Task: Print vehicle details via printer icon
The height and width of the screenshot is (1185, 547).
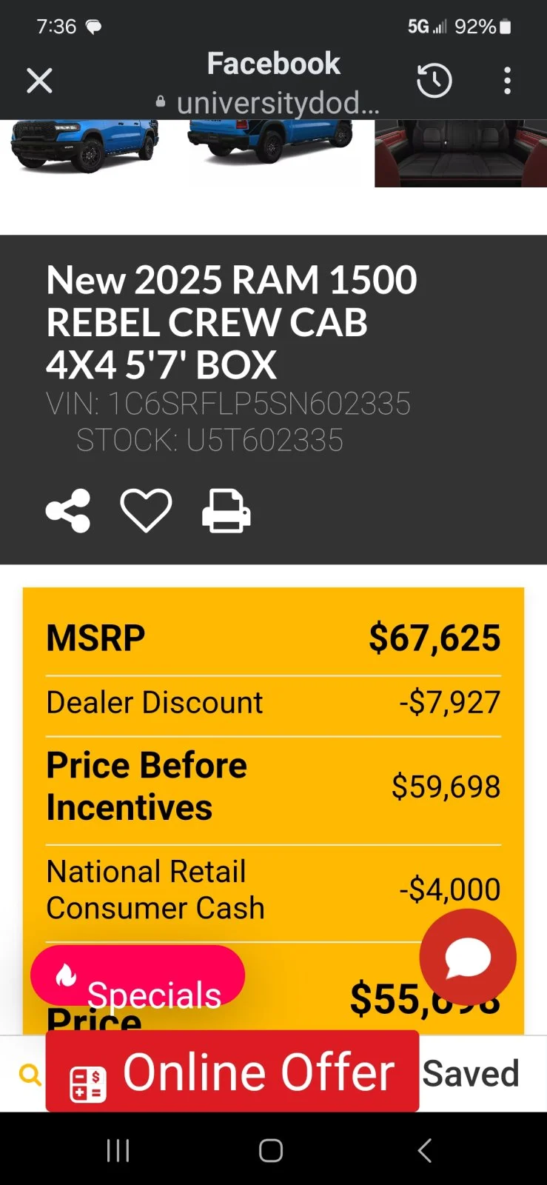Action: tap(226, 510)
